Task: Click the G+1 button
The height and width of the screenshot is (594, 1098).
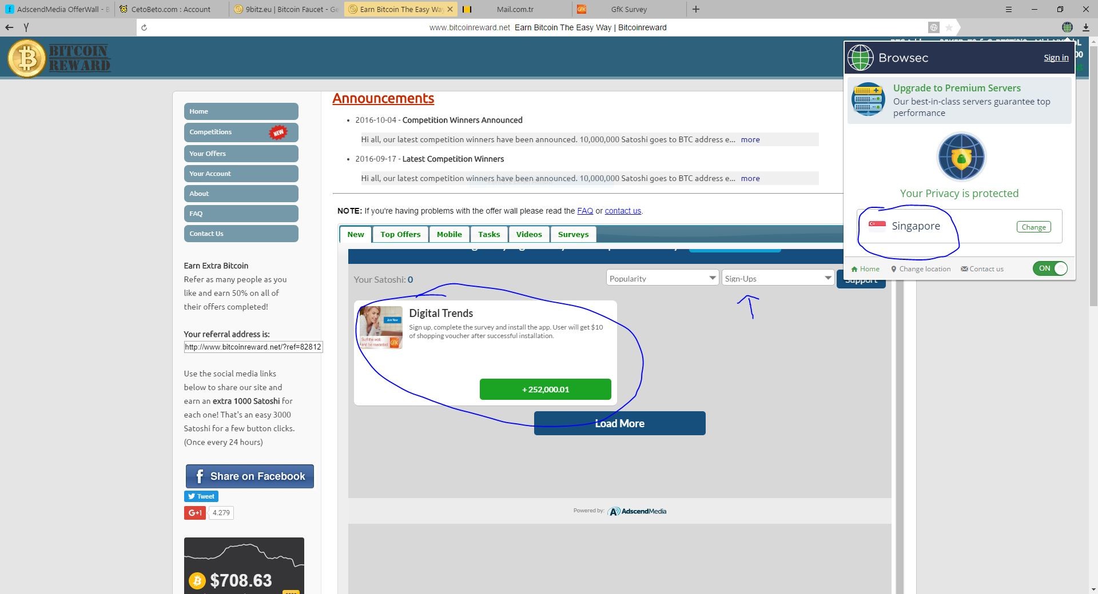Action: coord(194,513)
